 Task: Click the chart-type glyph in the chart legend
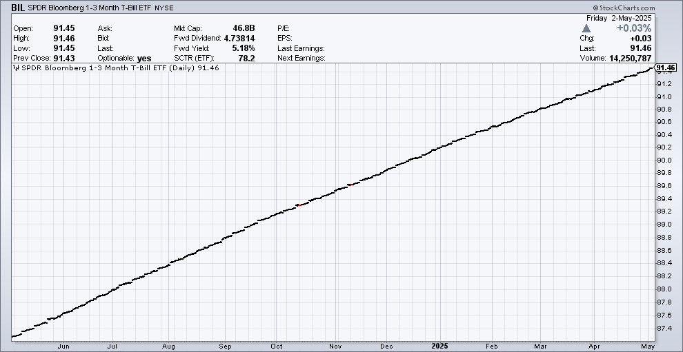(x=16, y=68)
